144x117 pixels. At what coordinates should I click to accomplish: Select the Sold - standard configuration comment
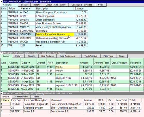pos(67,104)
